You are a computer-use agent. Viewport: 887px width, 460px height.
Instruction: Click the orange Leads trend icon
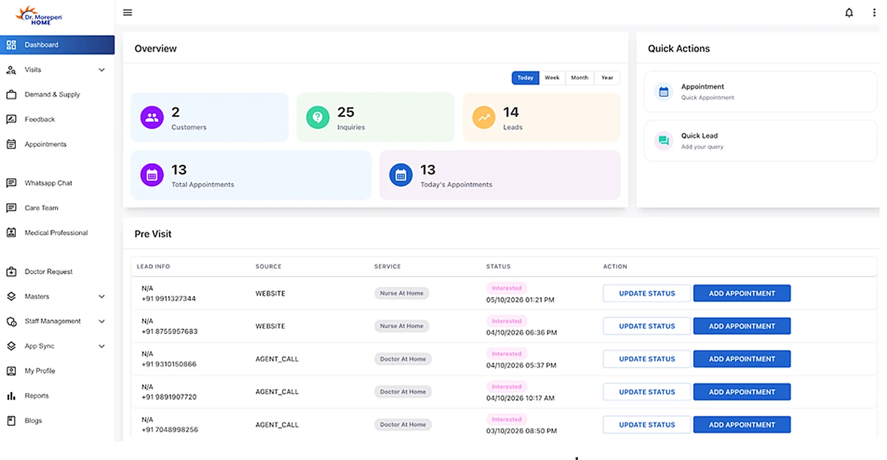484,118
